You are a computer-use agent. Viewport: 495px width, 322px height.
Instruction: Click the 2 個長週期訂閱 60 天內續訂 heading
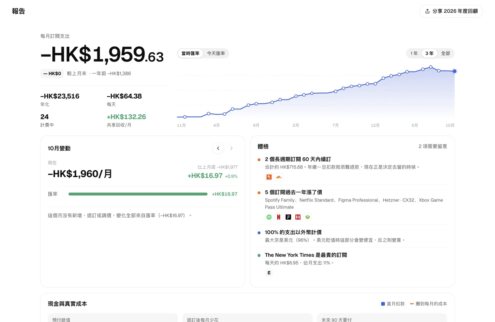tap(298, 159)
